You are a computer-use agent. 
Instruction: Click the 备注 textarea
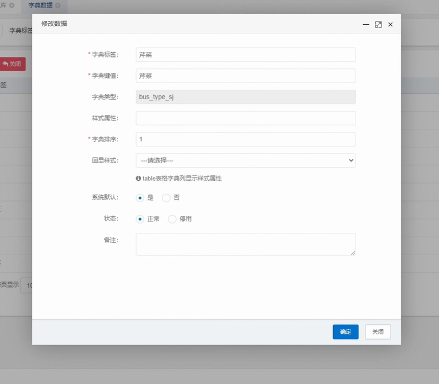[245, 244]
